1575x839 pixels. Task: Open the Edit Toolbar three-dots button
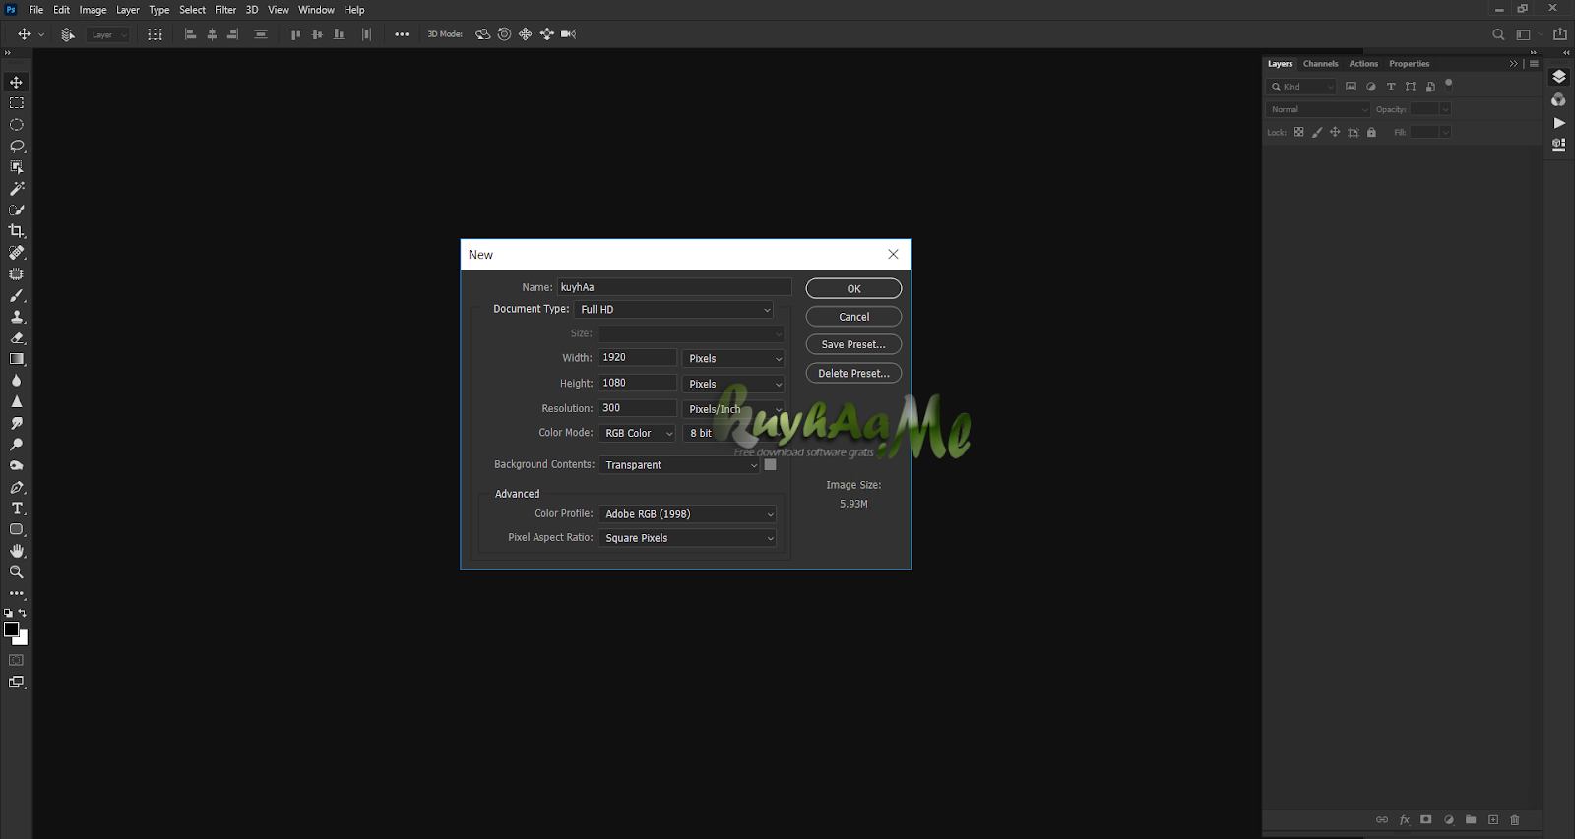click(17, 593)
